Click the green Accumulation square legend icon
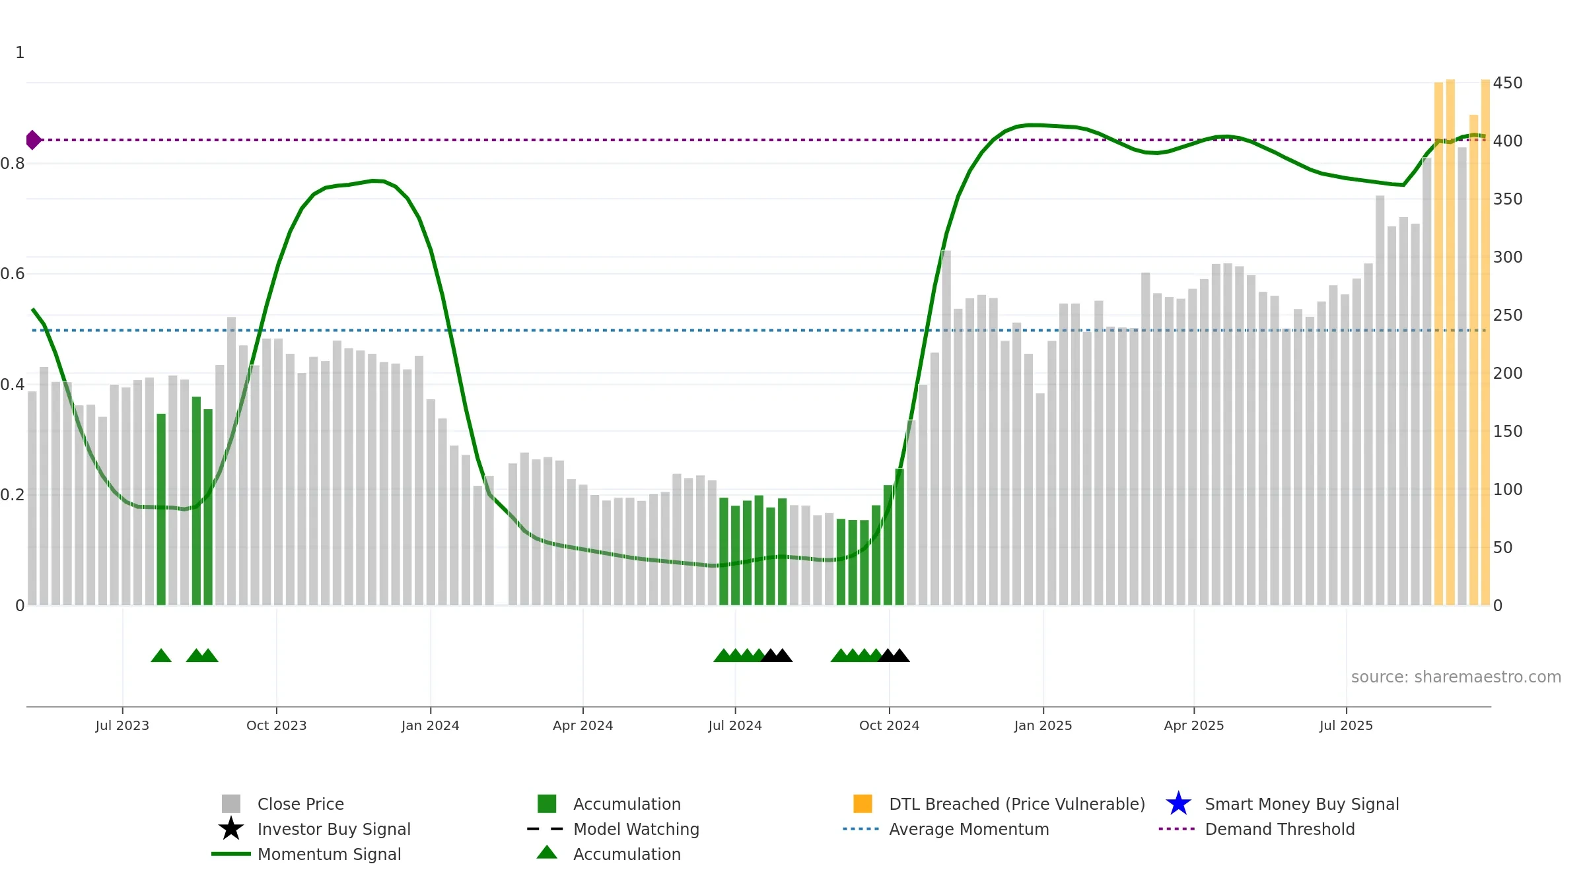The height and width of the screenshot is (891, 1585). (547, 804)
